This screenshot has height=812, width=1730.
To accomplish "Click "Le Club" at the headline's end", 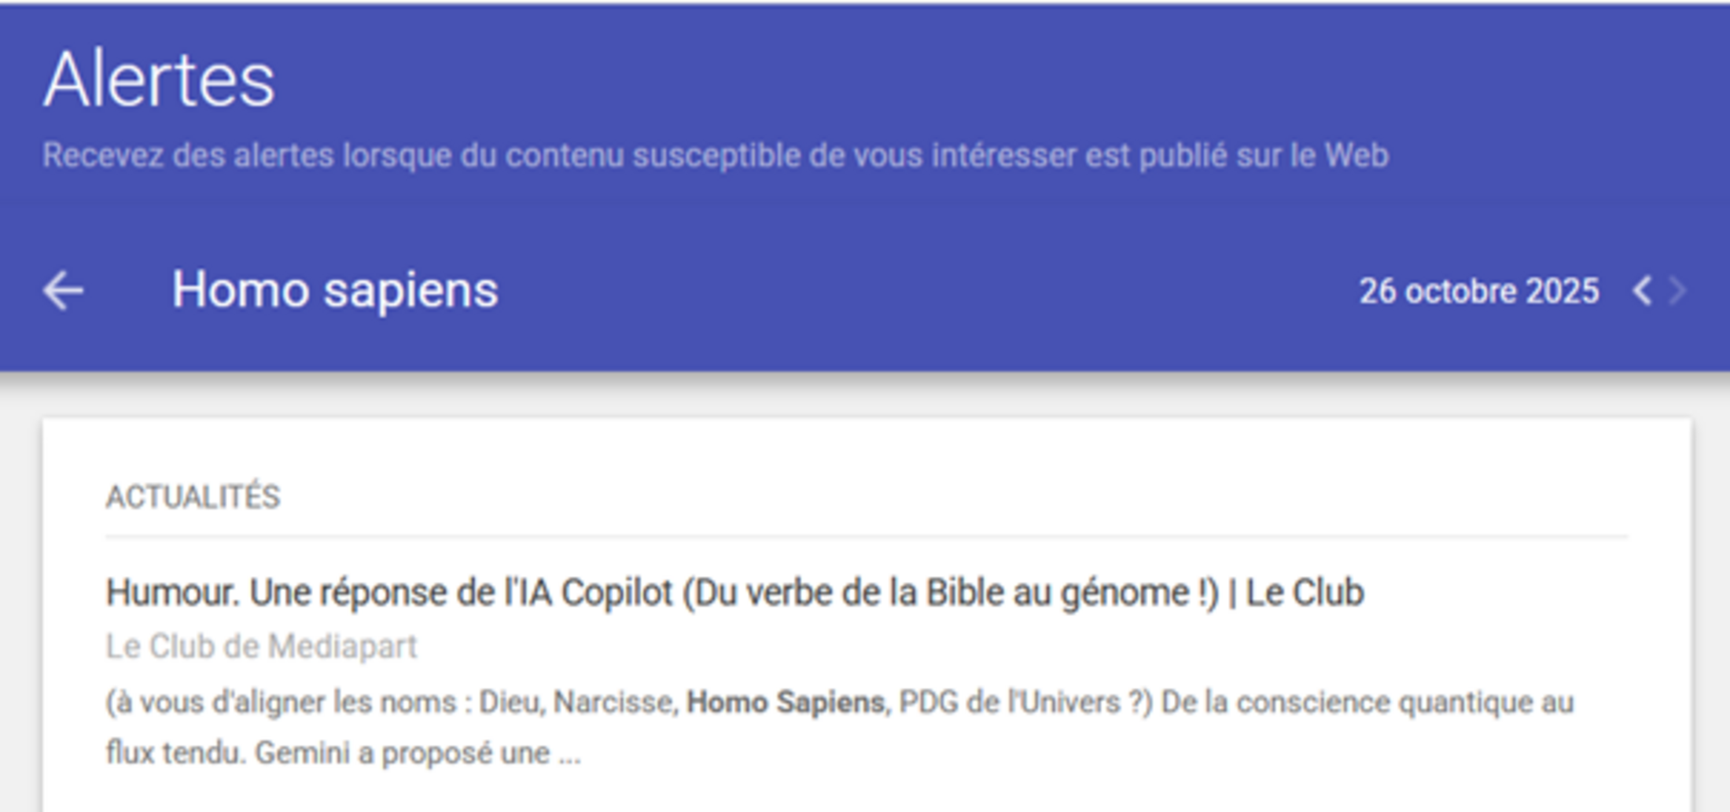I will 1305,593.
